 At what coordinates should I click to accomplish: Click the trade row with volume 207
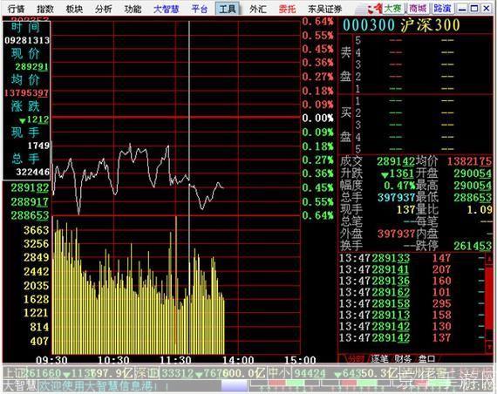click(412, 269)
